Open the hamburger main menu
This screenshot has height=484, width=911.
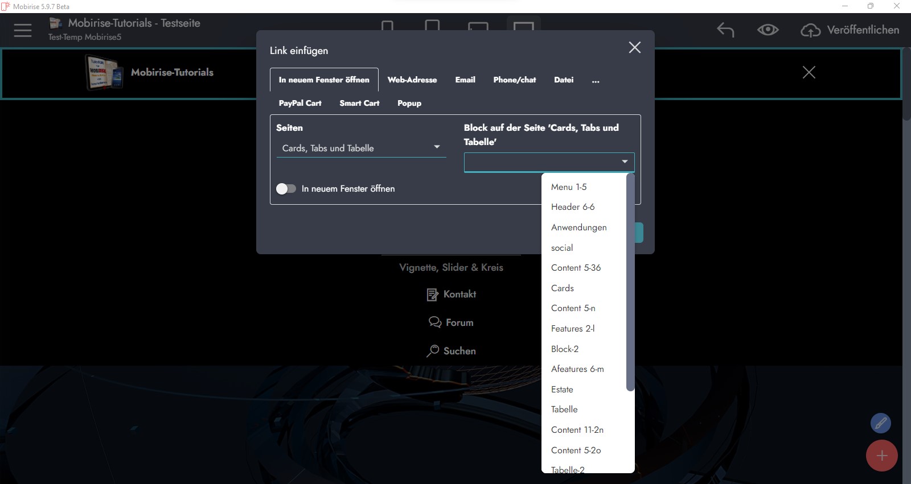(23, 30)
